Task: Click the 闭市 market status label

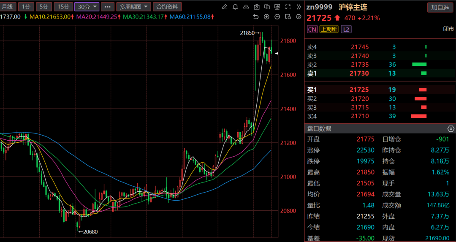Action: [448, 29]
